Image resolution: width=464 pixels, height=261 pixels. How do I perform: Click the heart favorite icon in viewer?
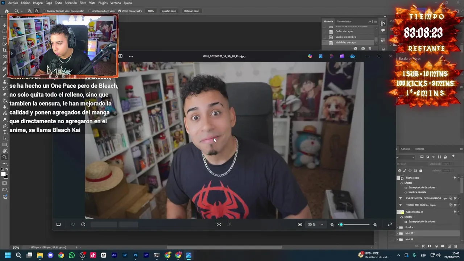pos(72,224)
